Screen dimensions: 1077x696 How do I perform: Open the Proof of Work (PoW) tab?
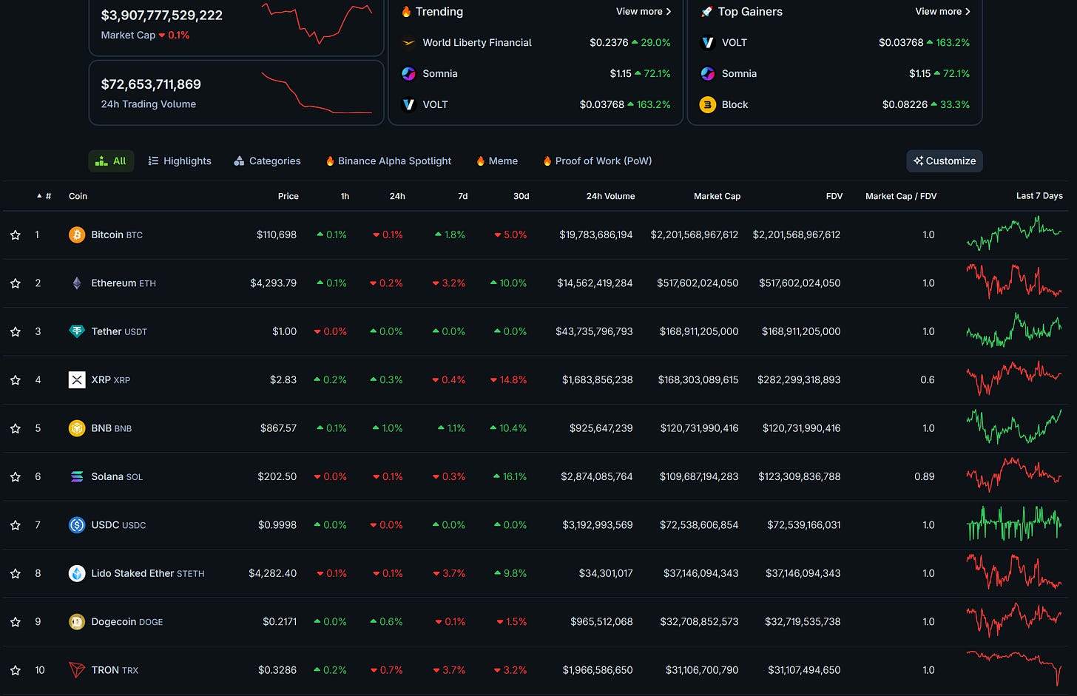pyautogui.click(x=597, y=161)
